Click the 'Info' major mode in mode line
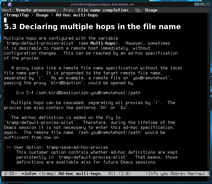Screen dimensions: 212x184 153,173
